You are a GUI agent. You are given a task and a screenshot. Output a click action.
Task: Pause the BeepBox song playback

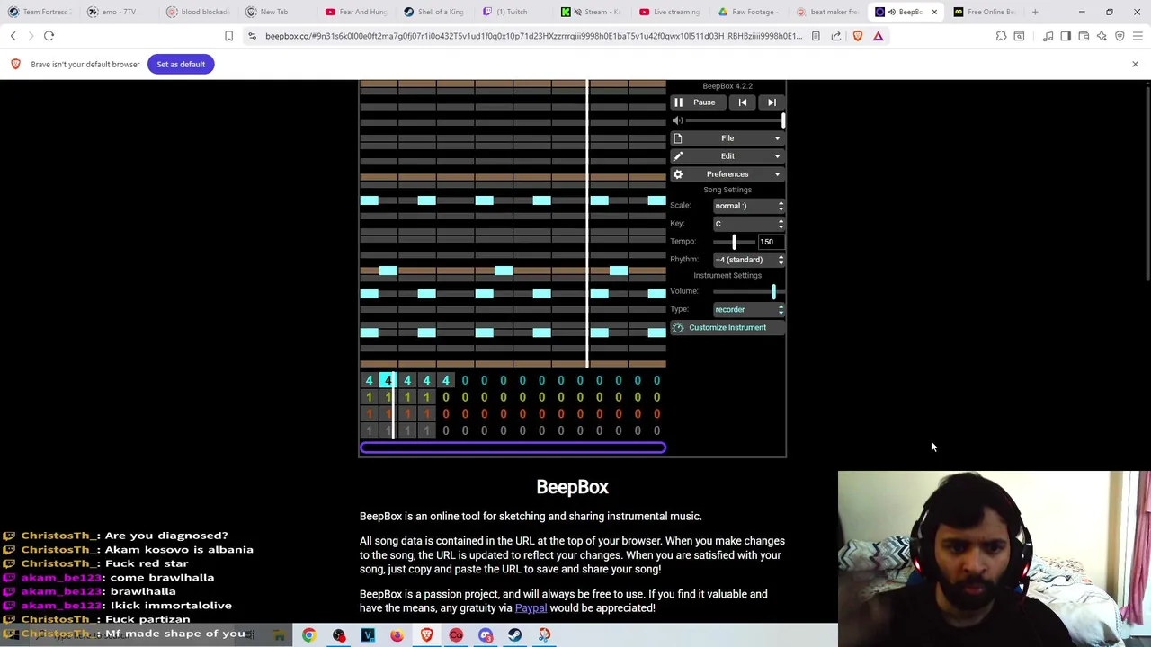point(699,102)
